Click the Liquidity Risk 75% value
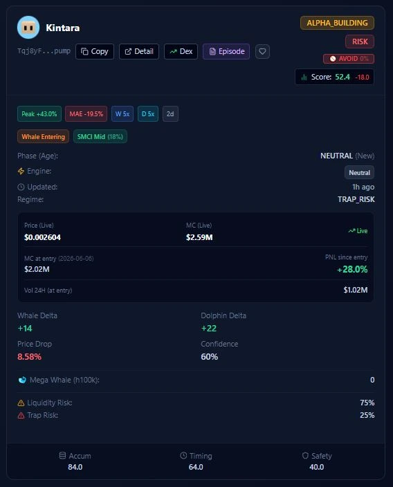This screenshot has width=393, height=487. [367, 403]
